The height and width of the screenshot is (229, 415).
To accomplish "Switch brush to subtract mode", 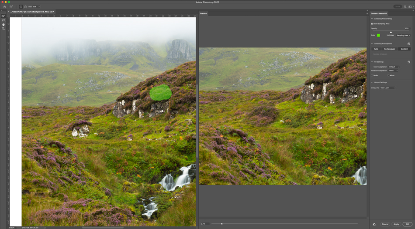I will click(x=25, y=7).
